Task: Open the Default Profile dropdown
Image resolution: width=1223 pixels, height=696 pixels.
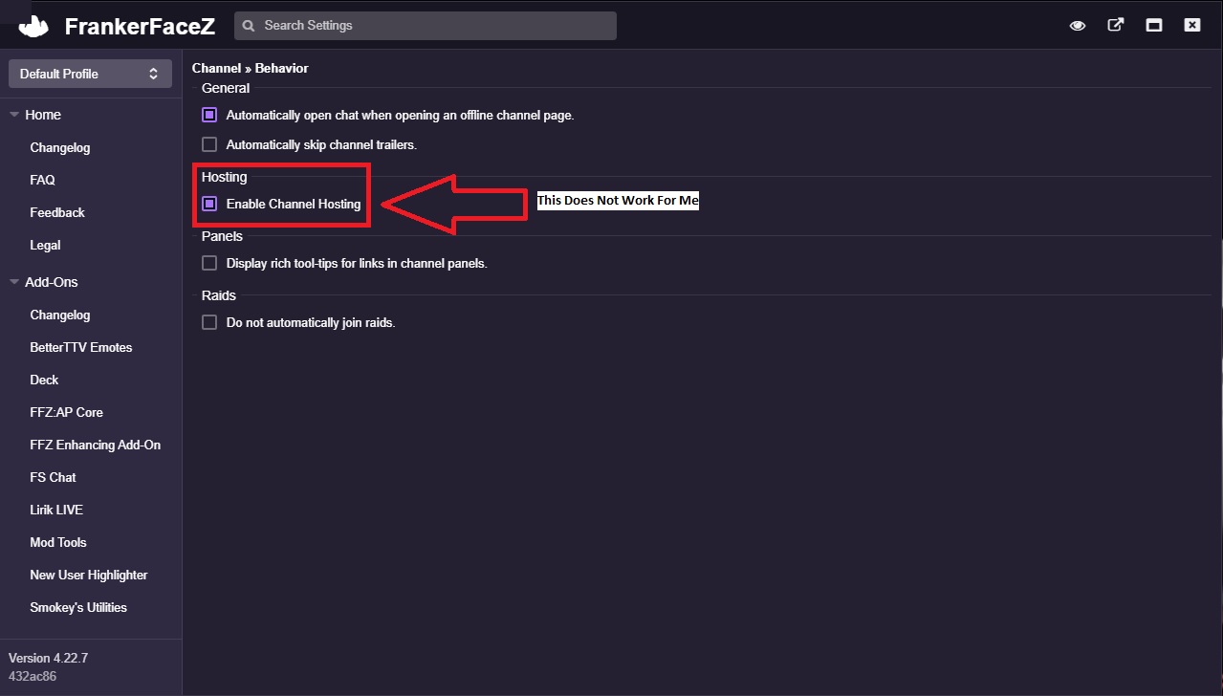Action: (x=90, y=74)
